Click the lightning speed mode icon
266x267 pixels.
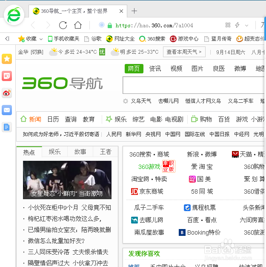(x=237, y=25)
